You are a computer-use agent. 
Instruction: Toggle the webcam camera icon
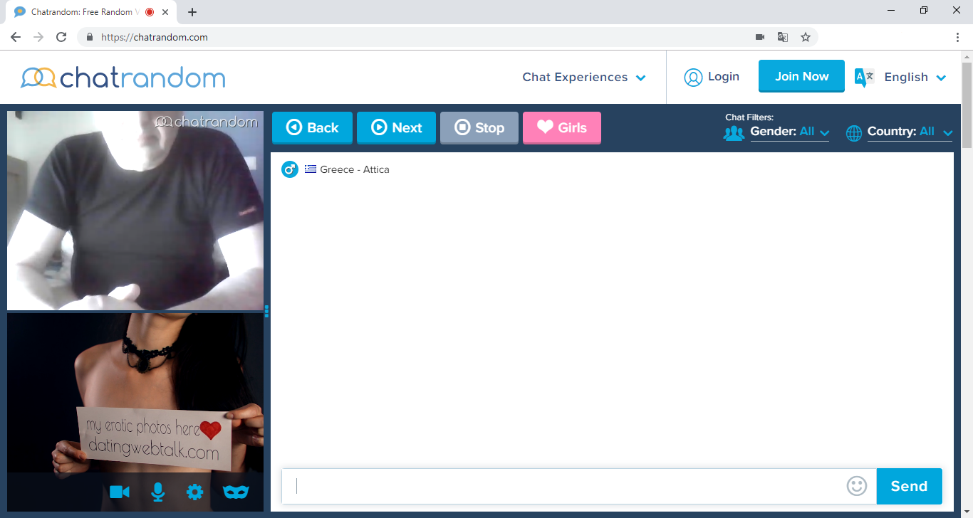click(x=120, y=492)
